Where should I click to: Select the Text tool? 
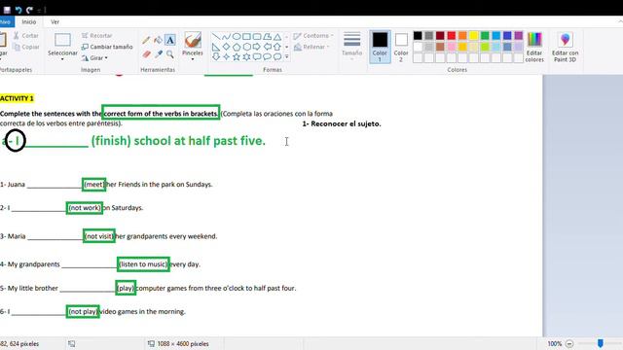tap(170, 40)
